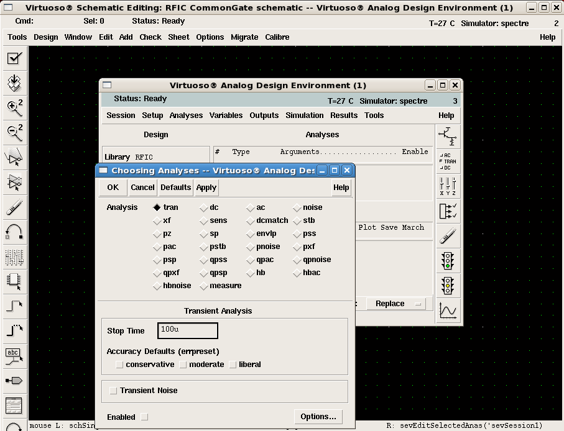Open the Session menu in ADE window

pyautogui.click(x=121, y=116)
